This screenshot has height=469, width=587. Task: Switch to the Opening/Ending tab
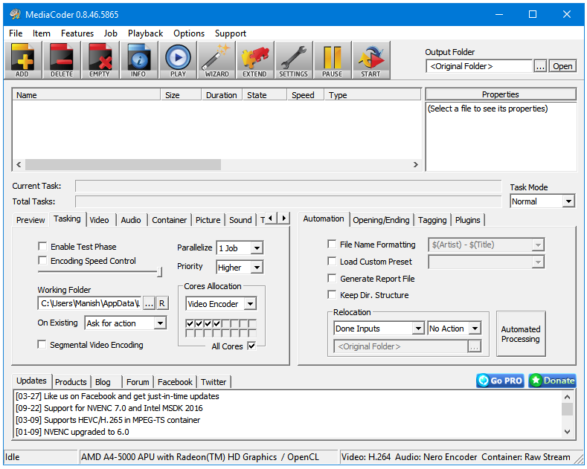[x=381, y=220]
